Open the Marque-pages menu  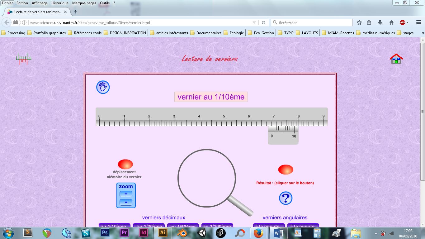(x=84, y=3)
